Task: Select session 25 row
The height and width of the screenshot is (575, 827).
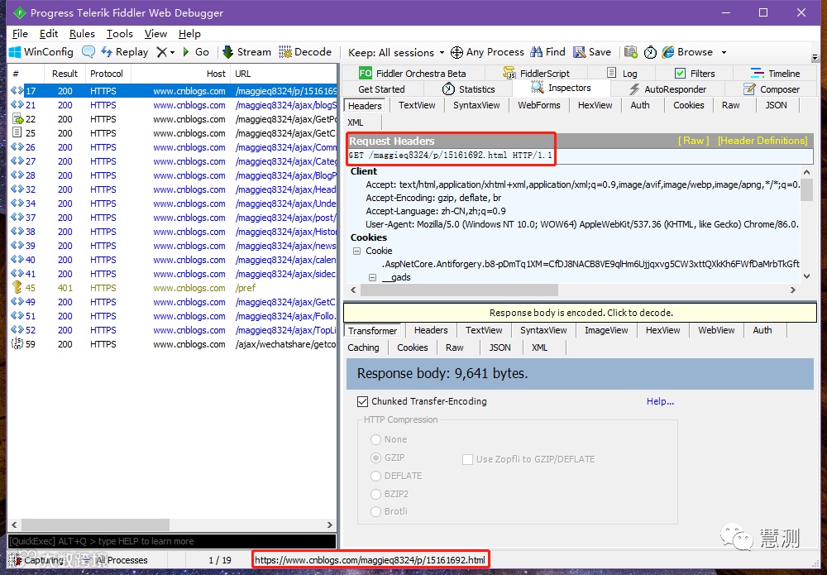Action: (172, 133)
